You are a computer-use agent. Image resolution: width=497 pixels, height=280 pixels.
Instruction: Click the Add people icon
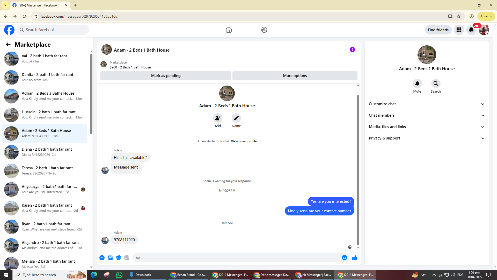click(217, 118)
